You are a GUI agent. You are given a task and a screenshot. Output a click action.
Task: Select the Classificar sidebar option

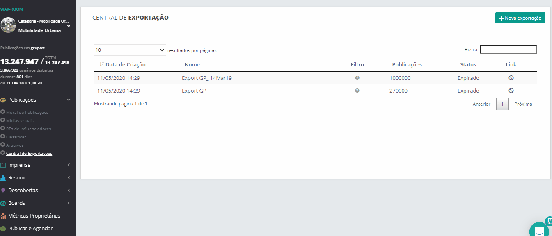pos(16,137)
